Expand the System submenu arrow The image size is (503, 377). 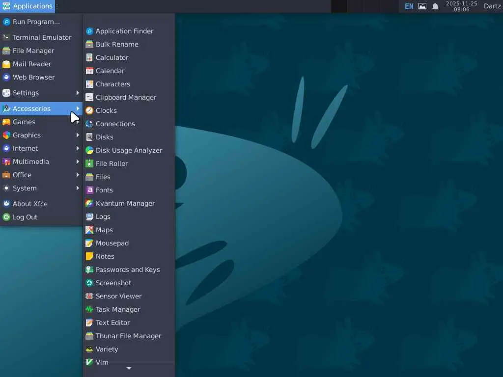pyautogui.click(x=78, y=188)
